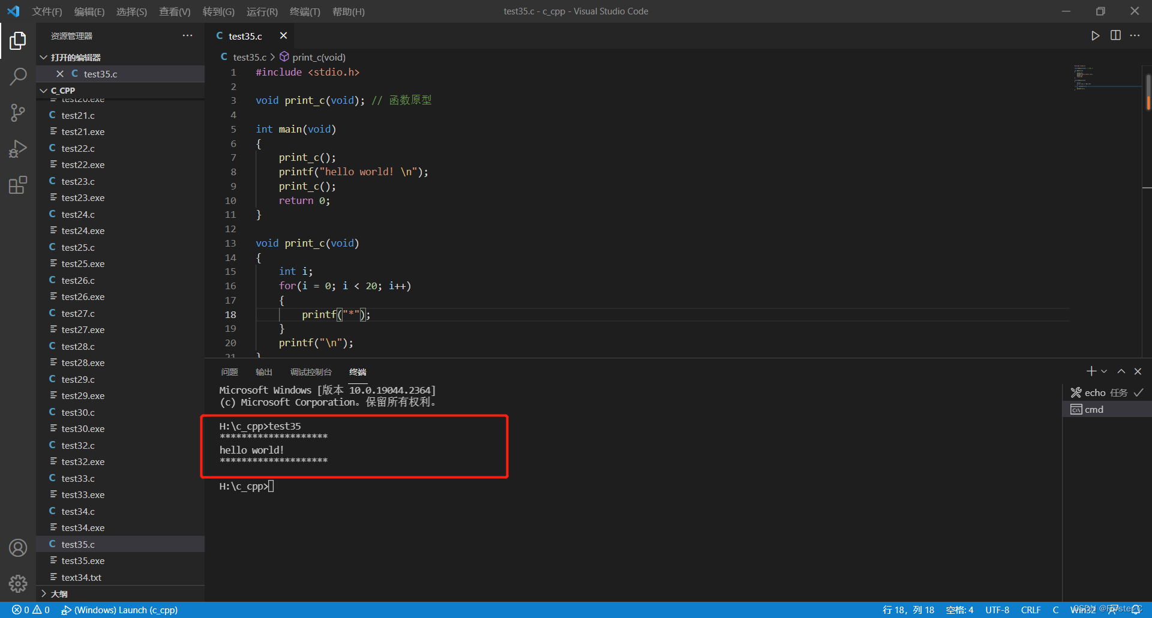The height and width of the screenshot is (618, 1152).
Task: Open the Help menu
Action: (349, 11)
